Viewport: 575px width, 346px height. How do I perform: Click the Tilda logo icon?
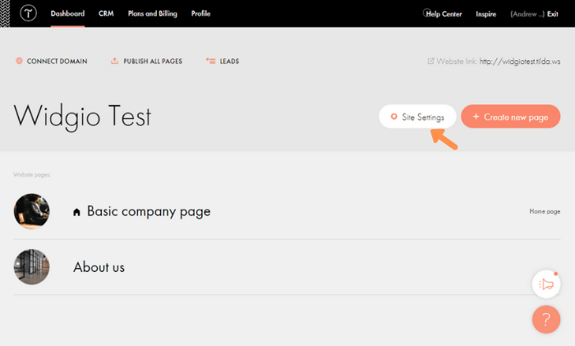click(x=28, y=14)
